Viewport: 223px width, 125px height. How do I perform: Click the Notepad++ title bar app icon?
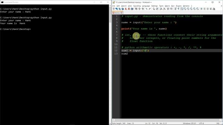pyautogui.click(x=114, y=2)
